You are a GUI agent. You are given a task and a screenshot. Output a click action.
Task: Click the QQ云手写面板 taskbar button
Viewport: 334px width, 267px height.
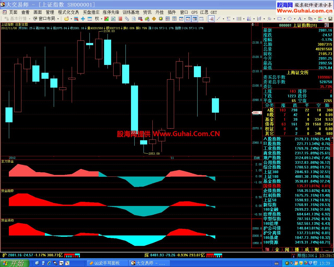(108, 263)
